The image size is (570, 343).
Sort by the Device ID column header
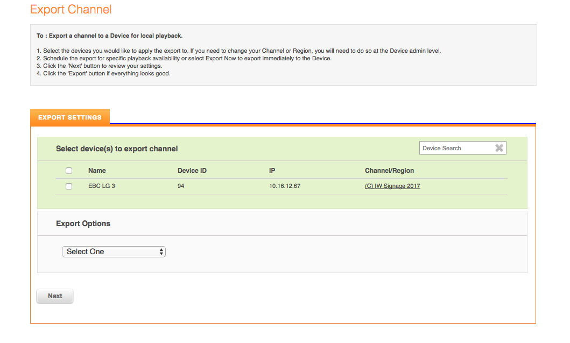click(x=192, y=171)
